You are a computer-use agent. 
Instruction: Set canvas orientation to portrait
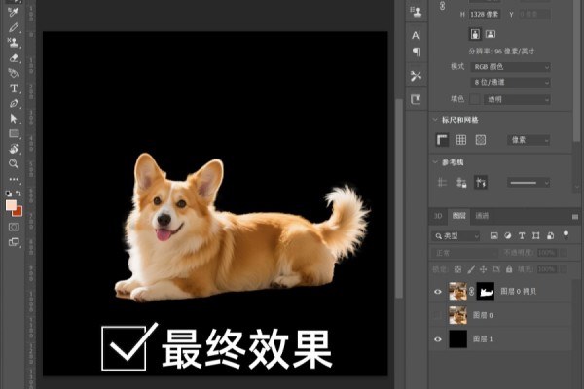click(475, 34)
